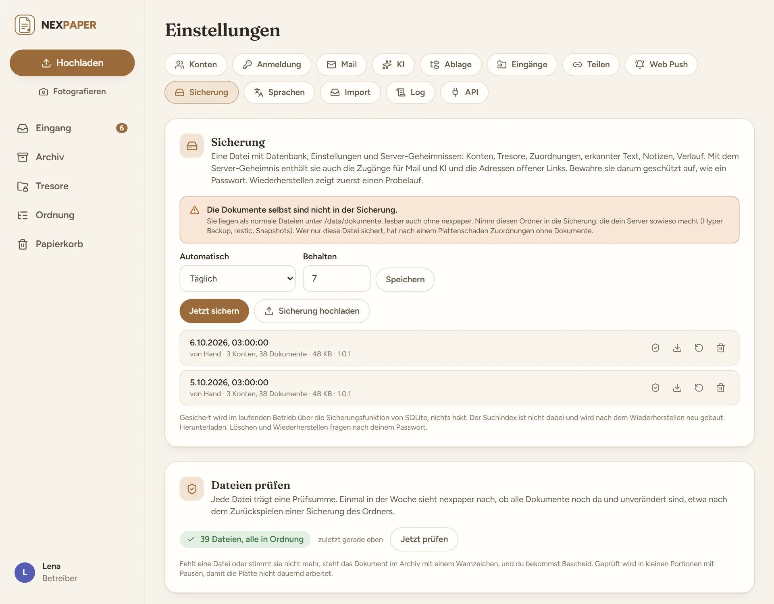Viewport: 774px width, 604px height.
Task: Save backup schedule with Speichern
Action: coord(405,279)
